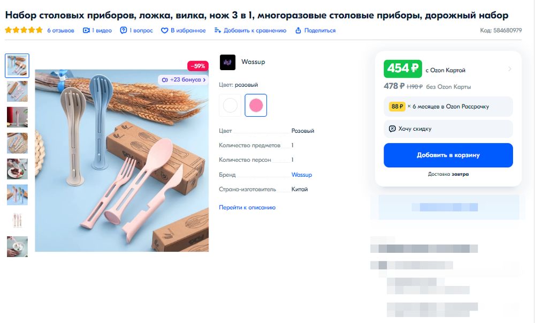535x323 pixels.
Task: Click the Wassup brand logo icon
Action: point(227,62)
